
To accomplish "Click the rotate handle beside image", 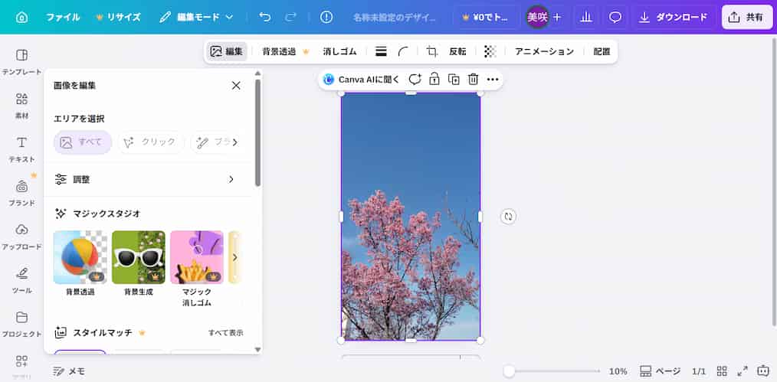I will [508, 217].
